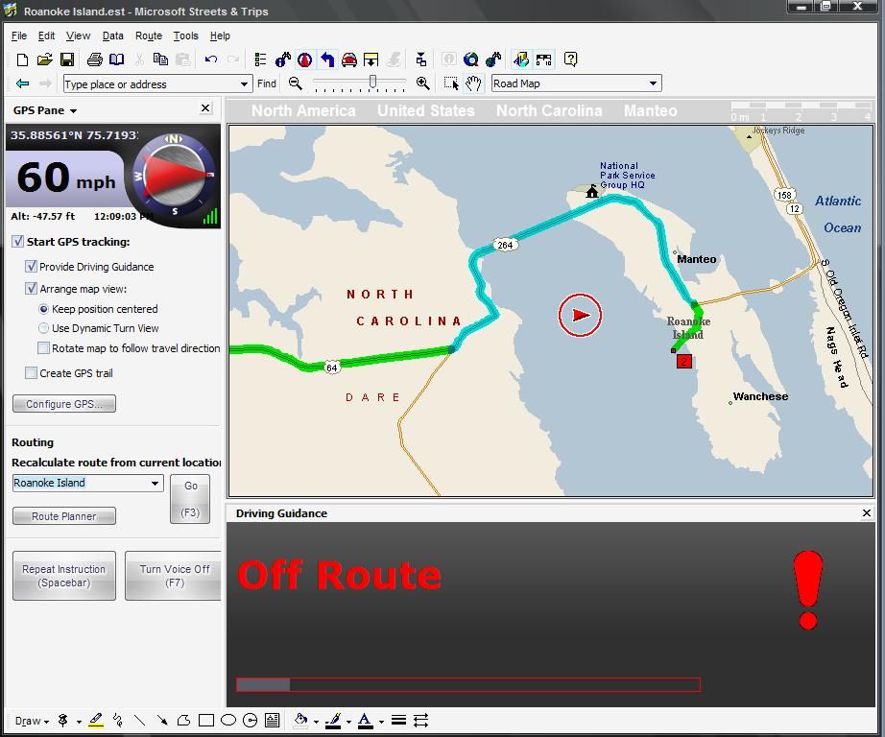This screenshot has height=737, width=885.
Task: Open the GPS Pane dropdown menu
Action: pyautogui.click(x=73, y=111)
